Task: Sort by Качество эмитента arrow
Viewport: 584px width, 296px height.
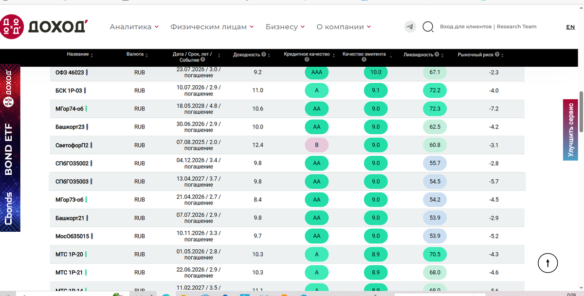Action: [x=390, y=56]
